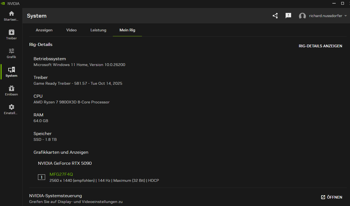The width and height of the screenshot is (350, 206).
Task: Click the display number 1 badge
Action: 42,177
